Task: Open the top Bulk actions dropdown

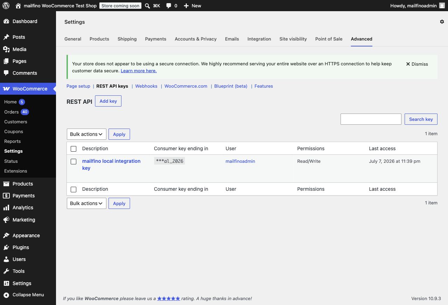Action: coord(86,134)
